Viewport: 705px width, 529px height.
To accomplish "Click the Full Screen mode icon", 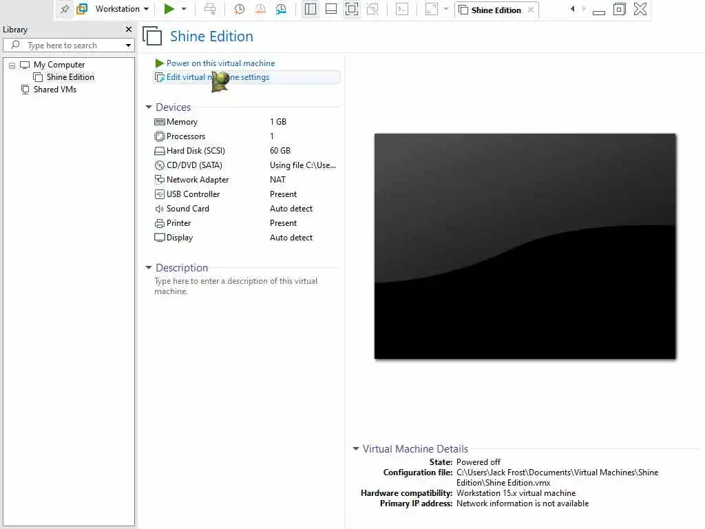I will click(352, 9).
